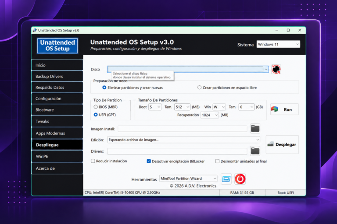Go to Inicio section
Image resolution: width=337 pixels, height=224 pixels.
pyautogui.click(x=57, y=65)
